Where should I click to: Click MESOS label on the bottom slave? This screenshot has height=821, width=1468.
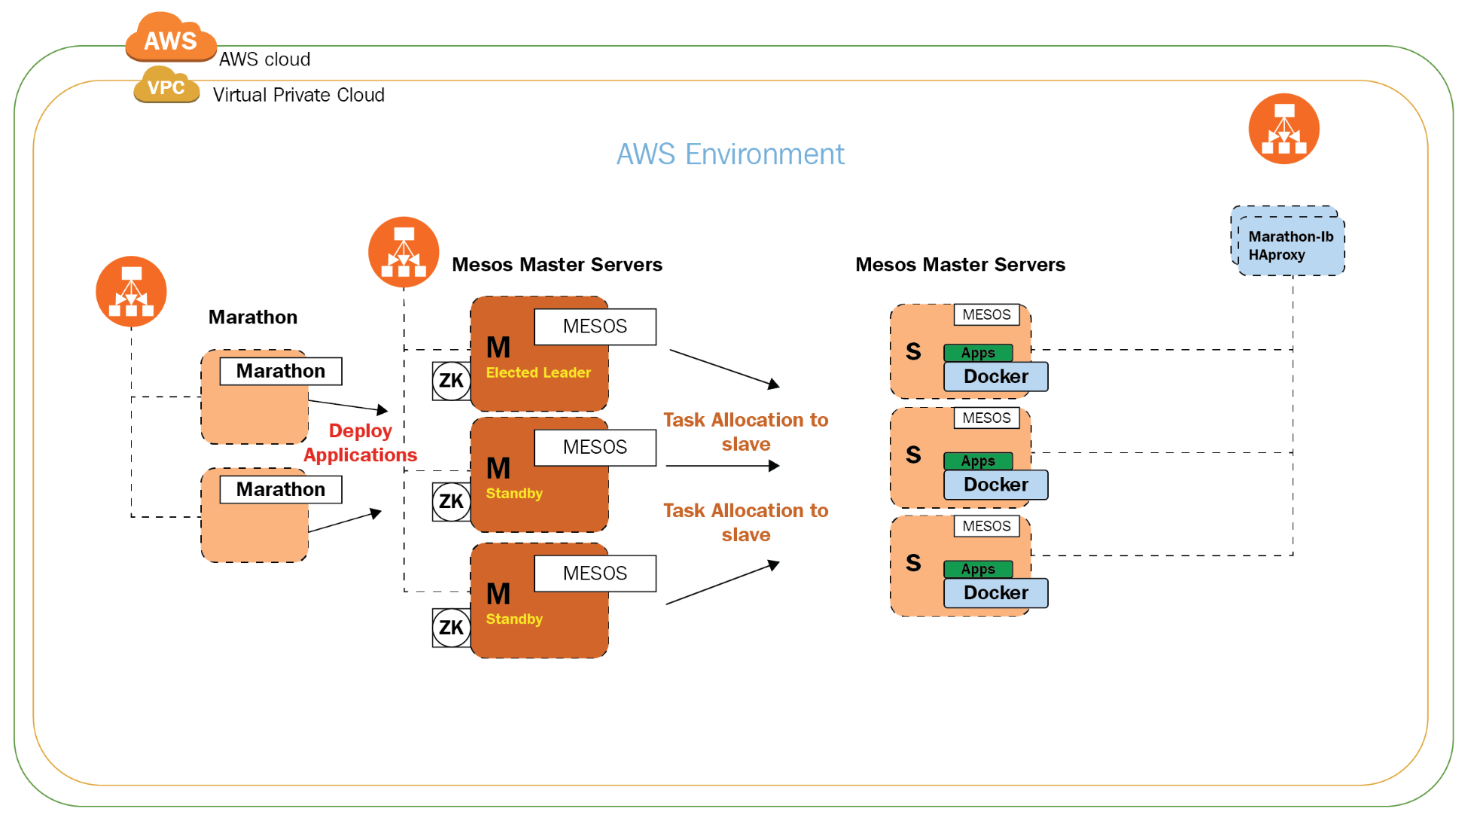(x=986, y=526)
